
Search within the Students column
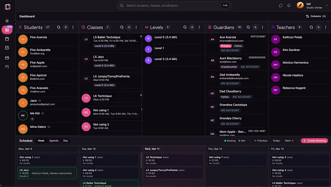point(59,27)
